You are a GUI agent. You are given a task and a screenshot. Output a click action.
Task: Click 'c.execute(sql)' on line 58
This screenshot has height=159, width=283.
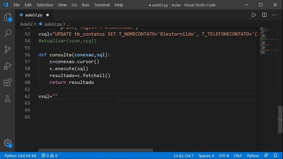click(69, 69)
